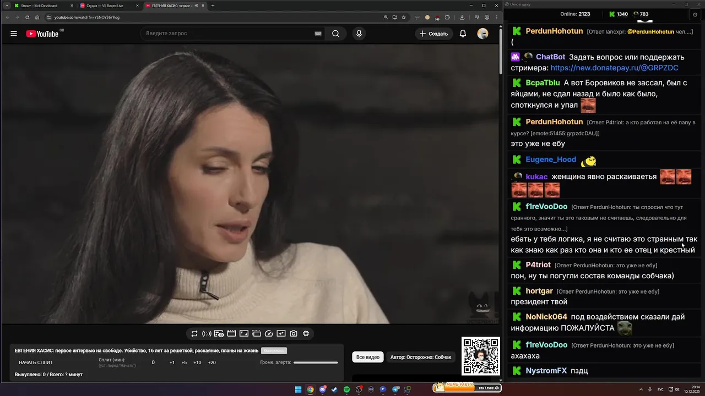Open a new browser tab
The height and width of the screenshot is (396, 705).
[213, 5]
